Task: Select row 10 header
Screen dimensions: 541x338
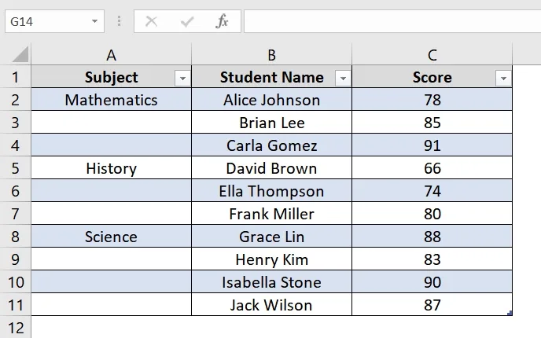Action: tap(15, 281)
